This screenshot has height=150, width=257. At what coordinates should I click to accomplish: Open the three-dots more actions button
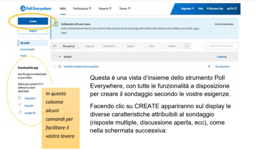(187, 46)
